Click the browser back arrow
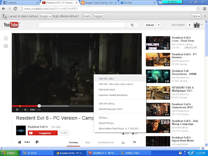 point(4,9)
